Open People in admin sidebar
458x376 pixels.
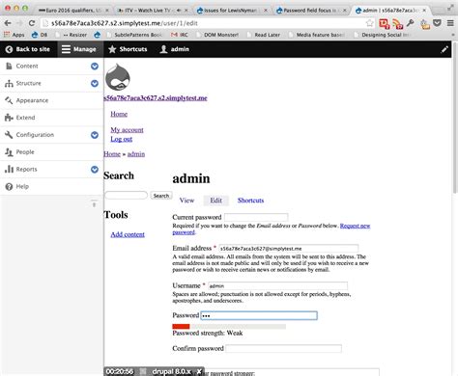(x=25, y=152)
